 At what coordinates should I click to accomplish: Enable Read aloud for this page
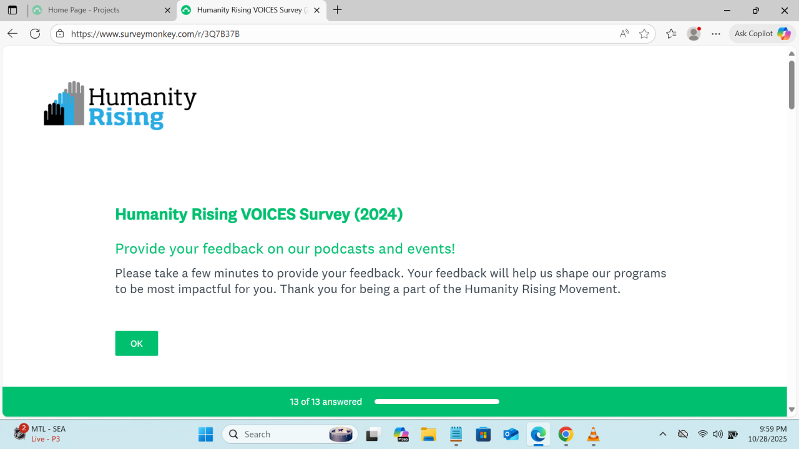624,34
